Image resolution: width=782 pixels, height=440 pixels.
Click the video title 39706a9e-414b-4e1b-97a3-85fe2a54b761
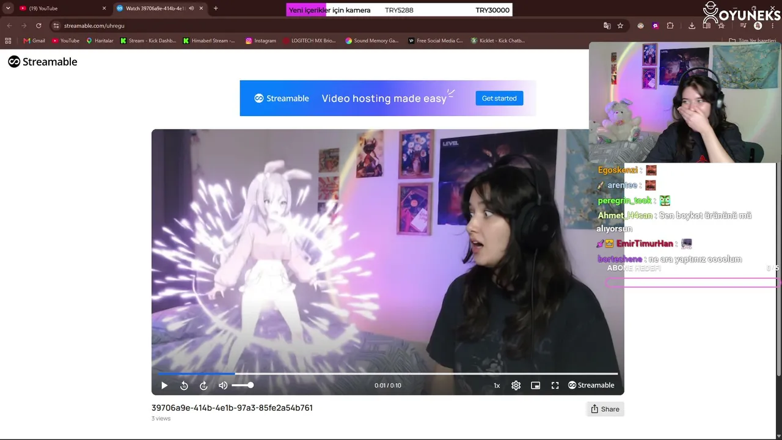(232, 408)
